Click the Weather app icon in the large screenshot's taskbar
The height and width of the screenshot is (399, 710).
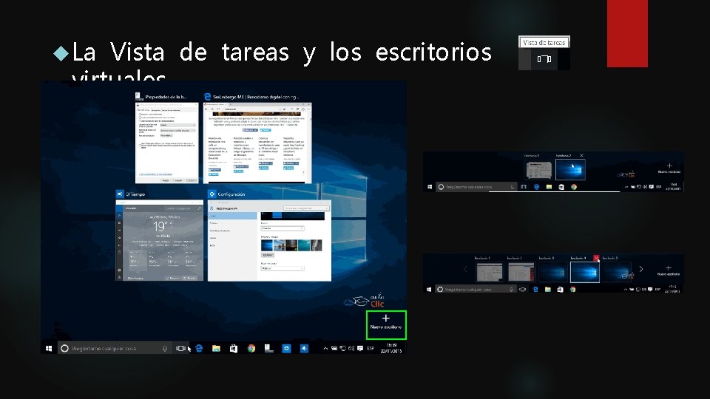point(304,348)
